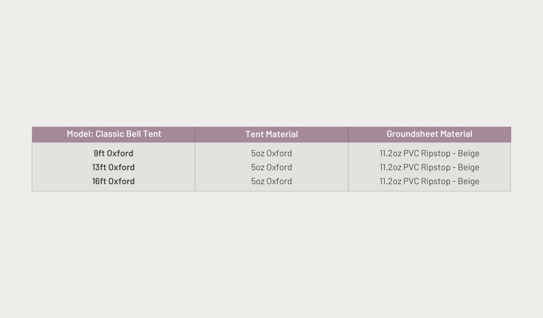Screen dimensions: 543x318
Task: Click '5oz Oxford' in the 9ft row
Action: click(x=271, y=153)
